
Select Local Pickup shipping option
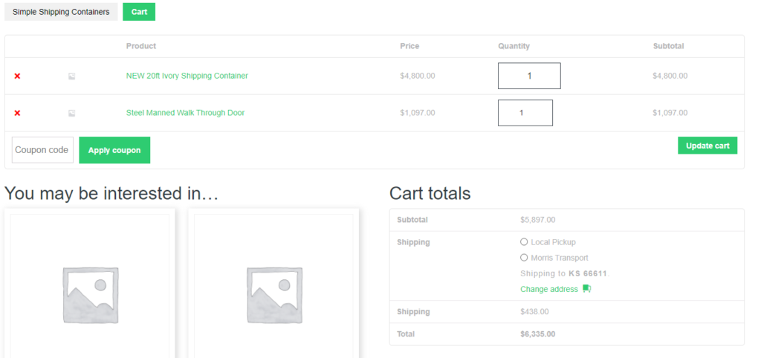point(524,242)
